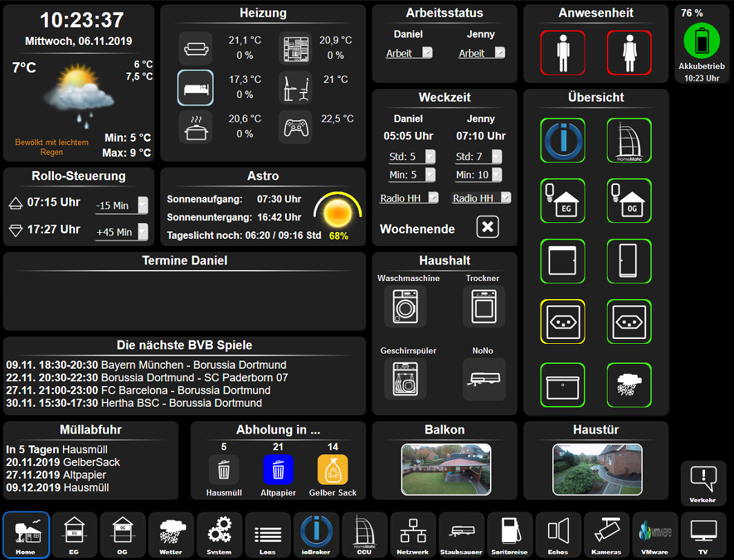Viewport: 734px width, 560px height.
Task: Open the TV navigation button
Action: (x=703, y=535)
